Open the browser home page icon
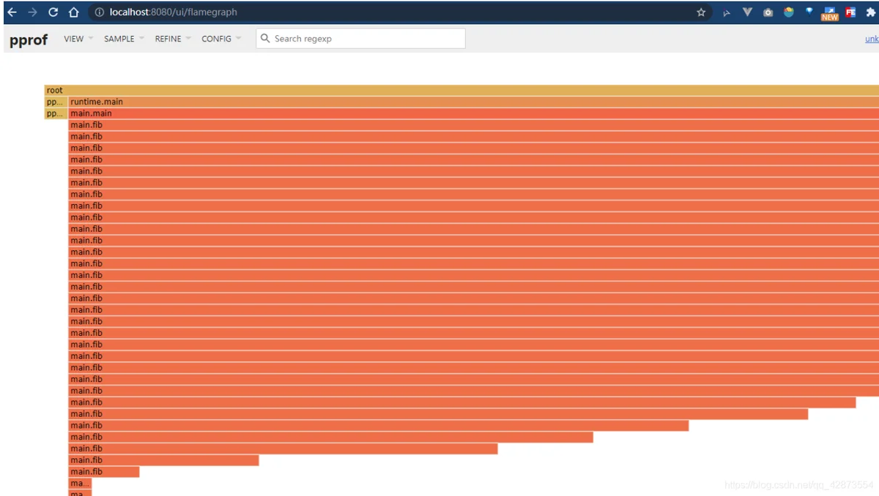The height and width of the screenshot is (496, 879). point(73,12)
